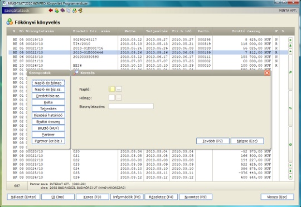Select the Kelte criterion

pos(48,102)
